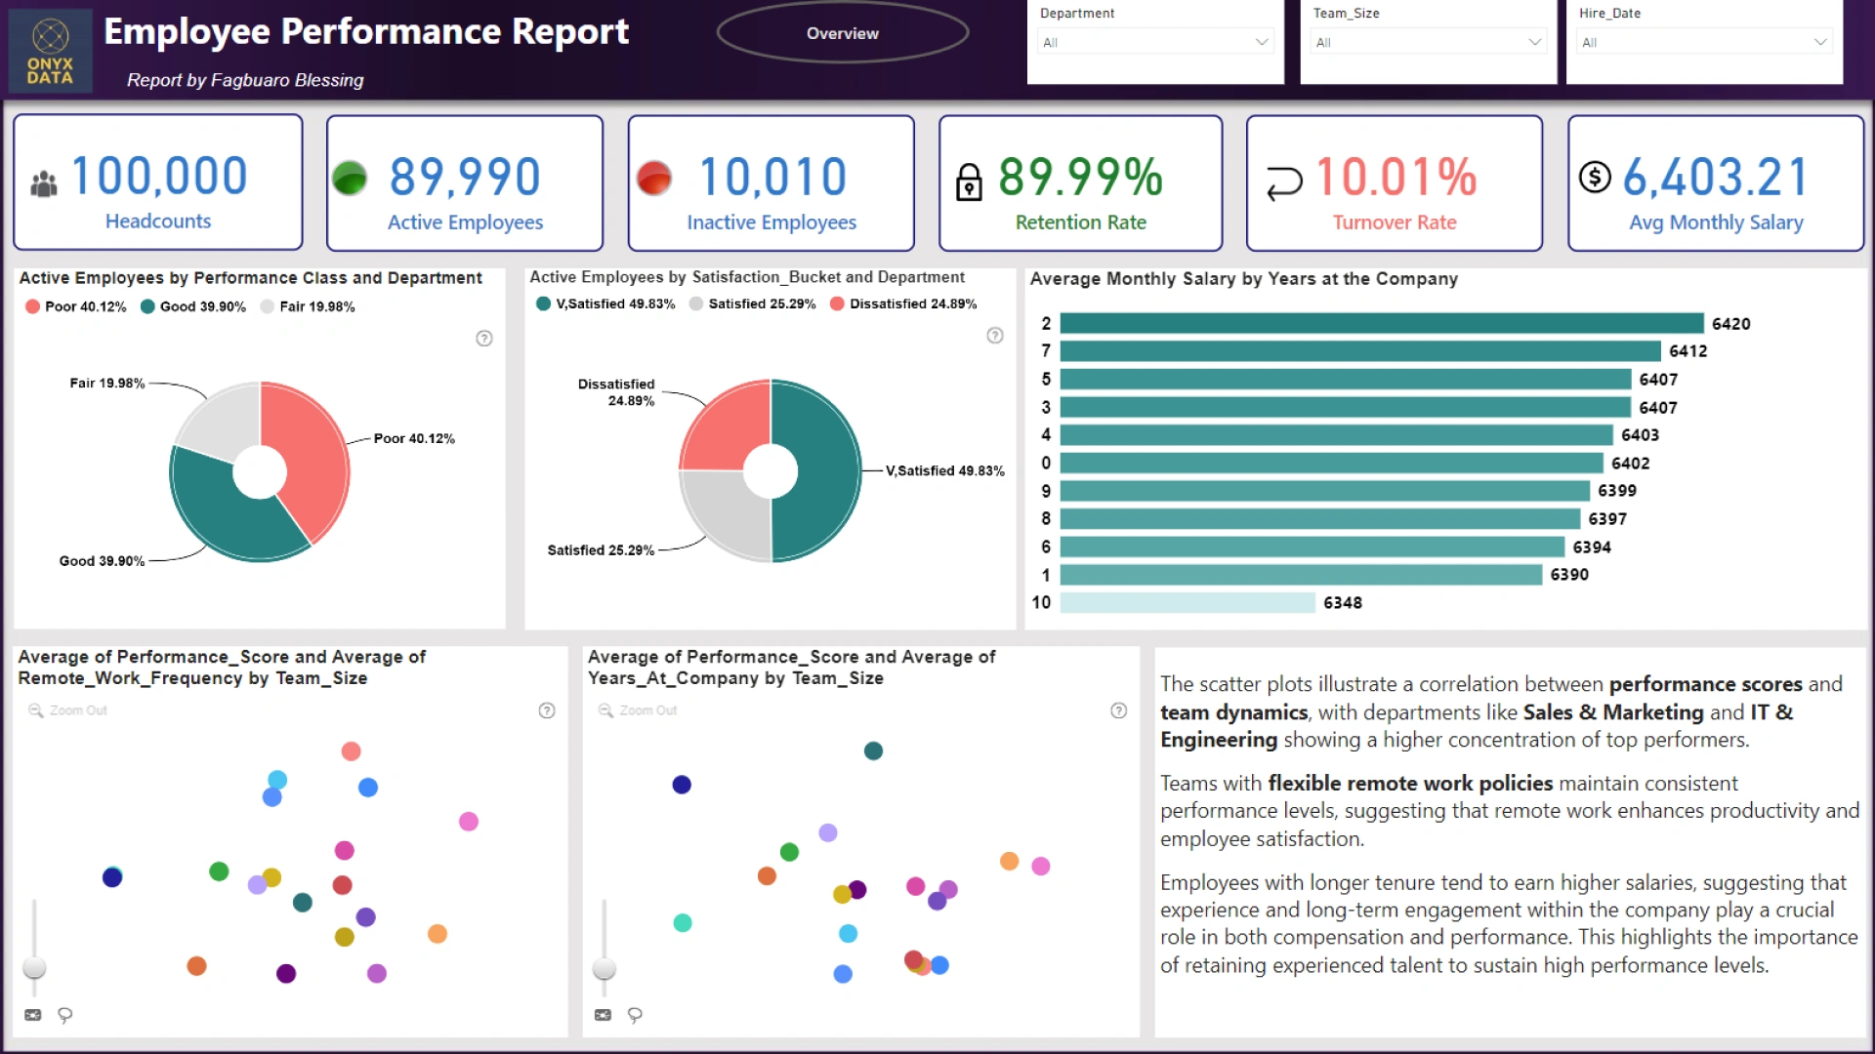This screenshot has width=1875, height=1054.
Task: Toggle the Fair 19.98% legend item
Action: [308, 306]
